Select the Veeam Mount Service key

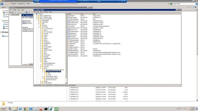point(51,80)
